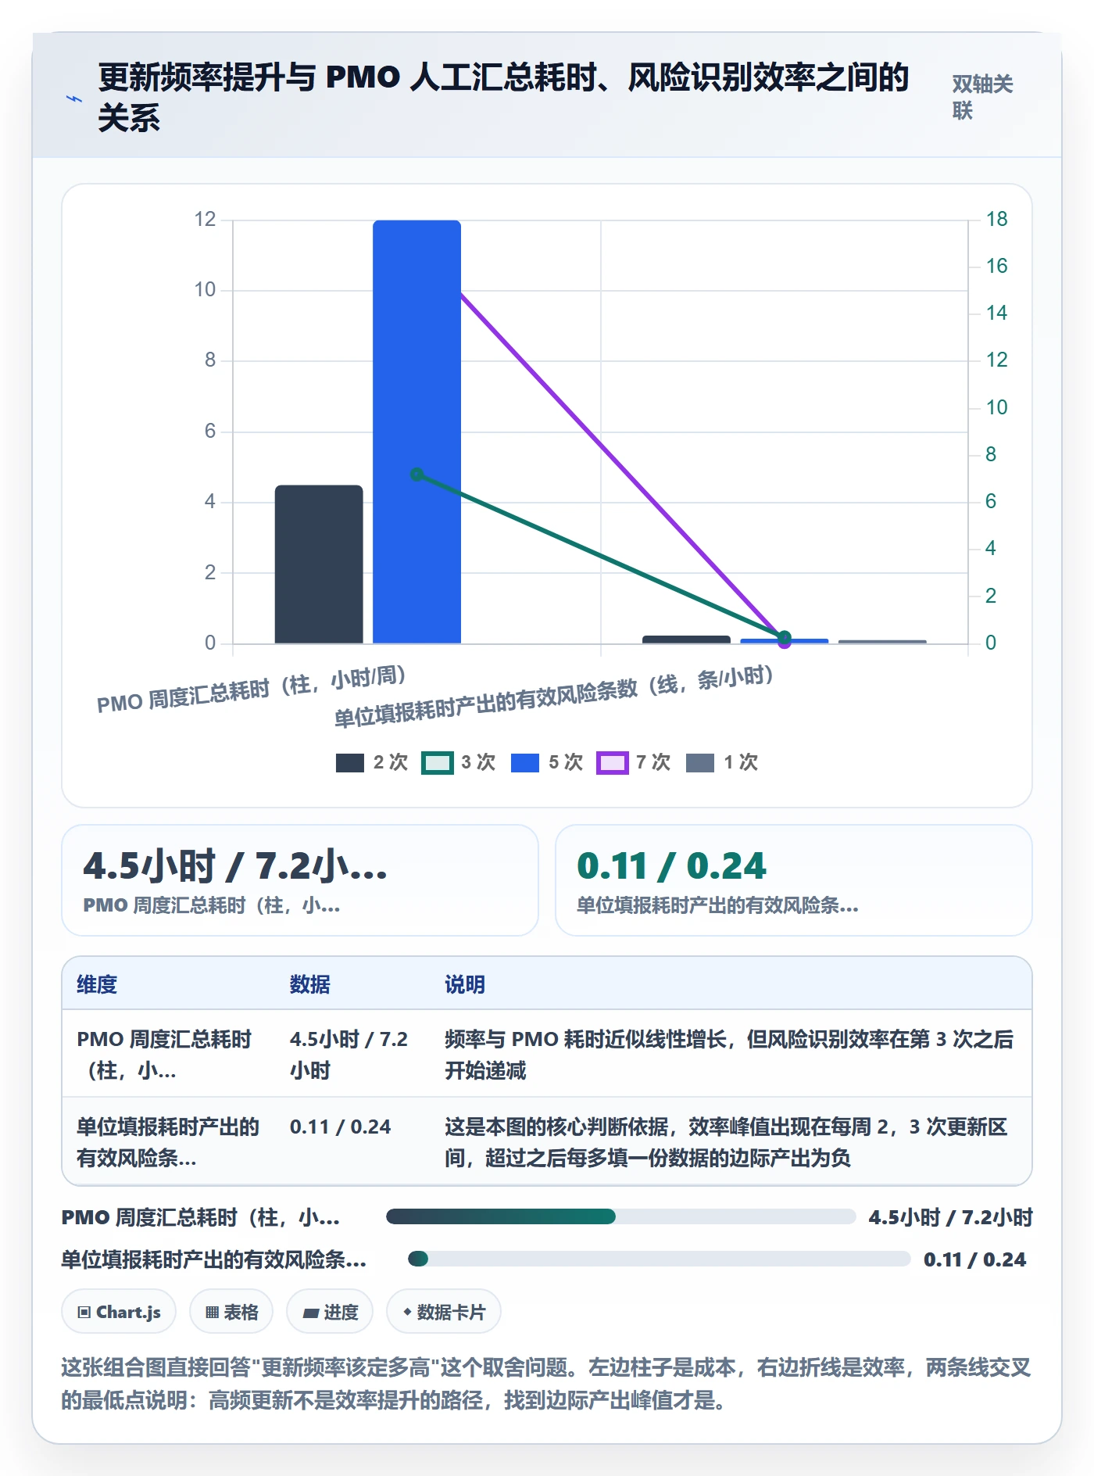
Task: Click the purple line endpoint near zero
Action: click(x=785, y=643)
